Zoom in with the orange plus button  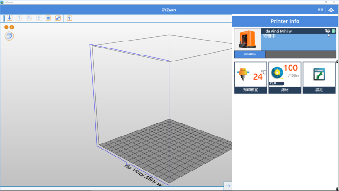12,27
